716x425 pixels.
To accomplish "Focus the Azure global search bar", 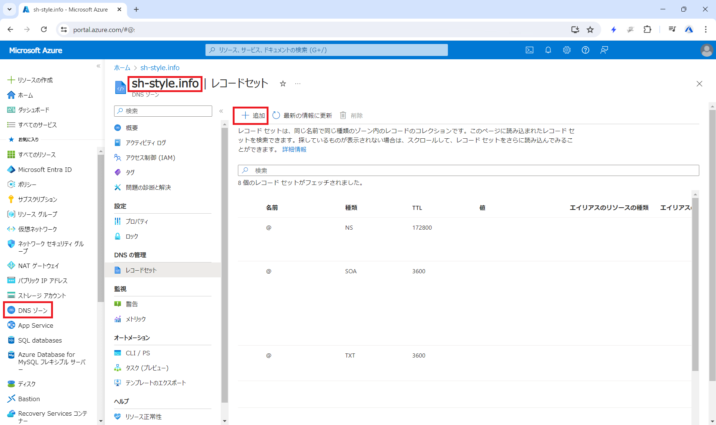I will (326, 50).
